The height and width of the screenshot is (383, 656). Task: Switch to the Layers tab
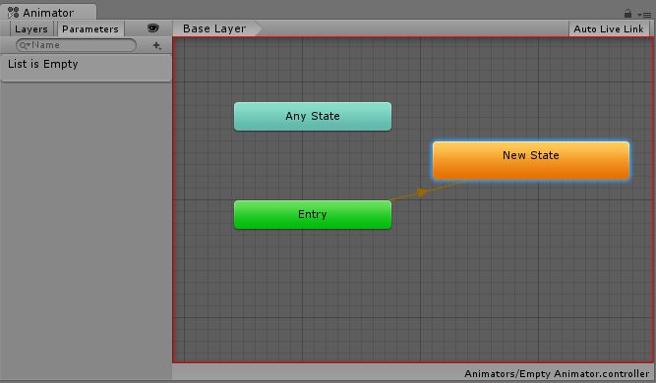(x=30, y=28)
